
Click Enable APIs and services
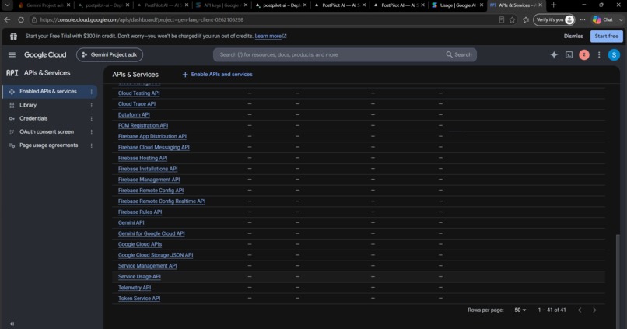[218, 75]
